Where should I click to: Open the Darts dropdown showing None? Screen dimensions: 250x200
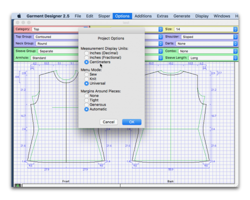pyautogui.click(x=206, y=43)
